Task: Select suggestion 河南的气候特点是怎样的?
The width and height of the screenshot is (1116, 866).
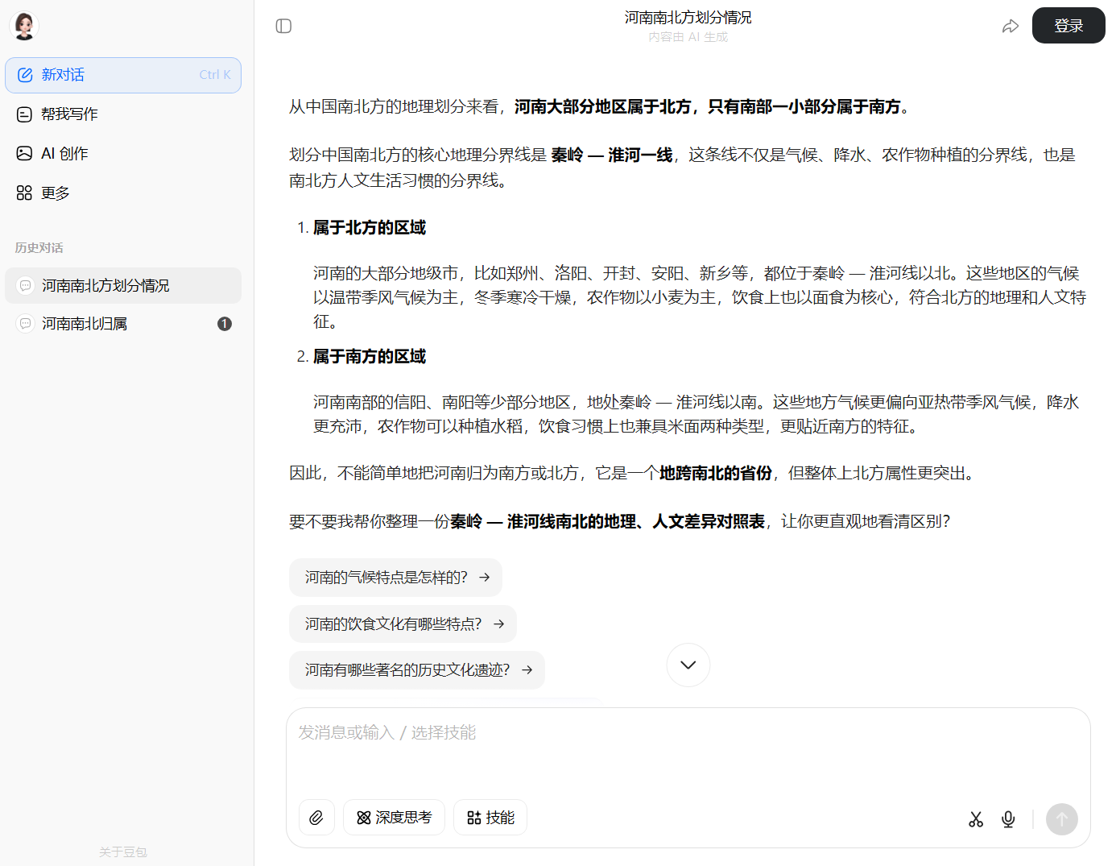Action: pyautogui.click(x=395, y=578)
